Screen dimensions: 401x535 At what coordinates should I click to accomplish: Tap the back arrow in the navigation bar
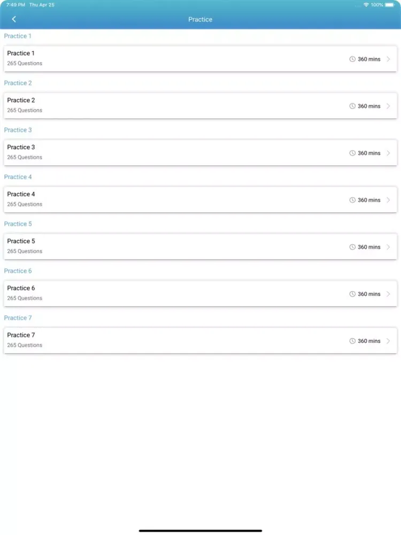click(14, 19)
